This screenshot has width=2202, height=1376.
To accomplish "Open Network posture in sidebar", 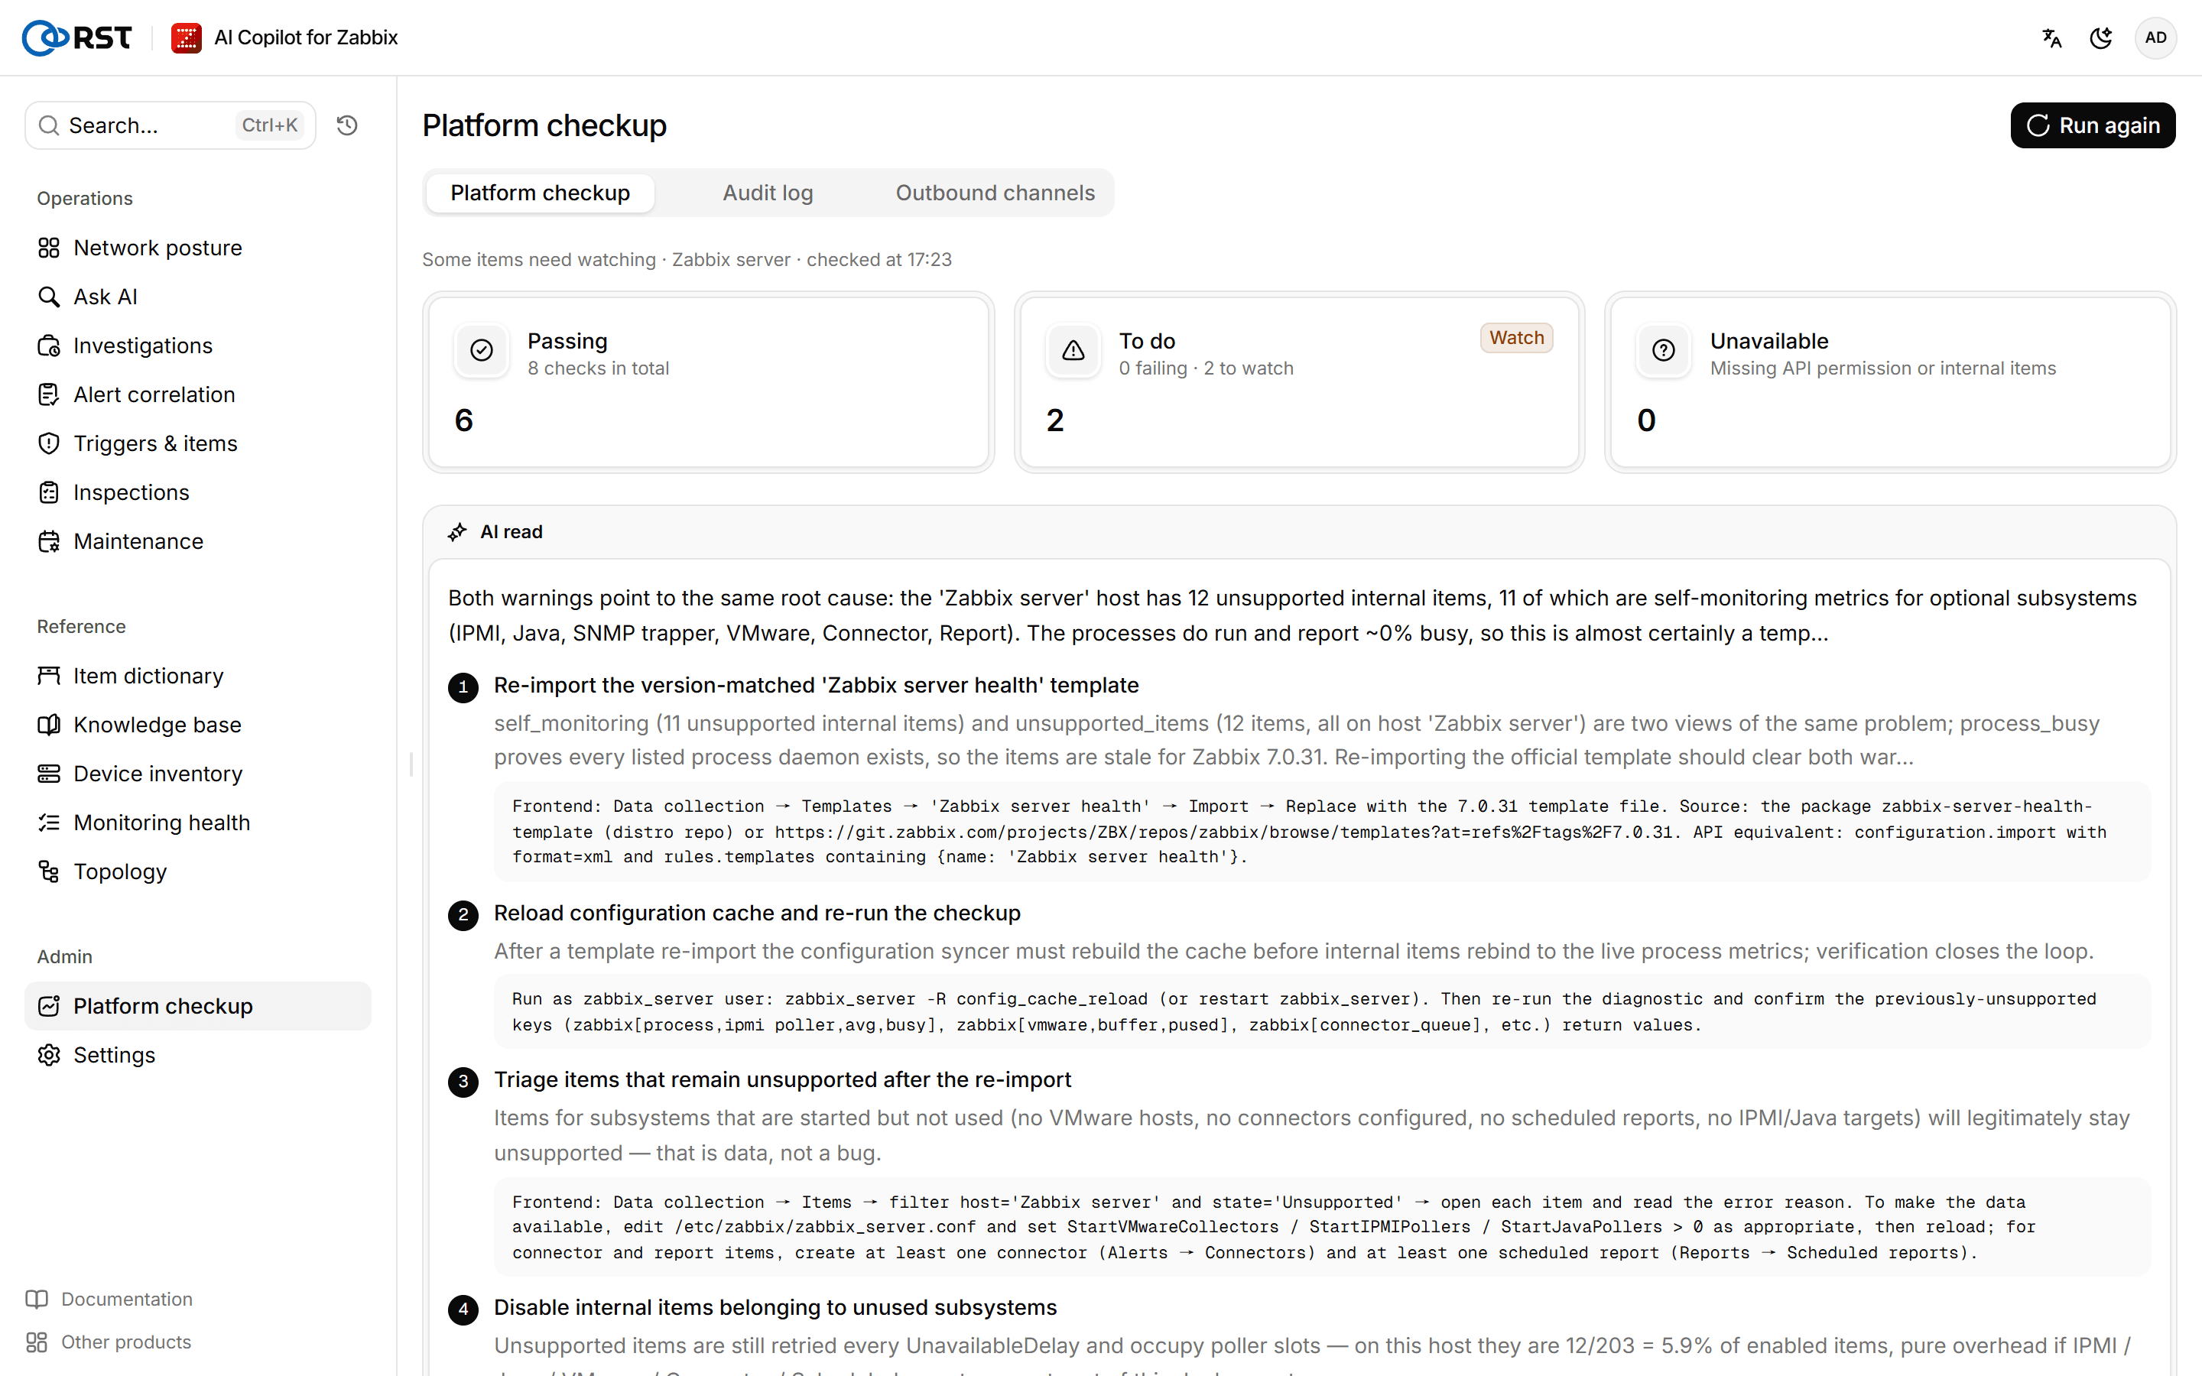I will (x=198, y=248).
